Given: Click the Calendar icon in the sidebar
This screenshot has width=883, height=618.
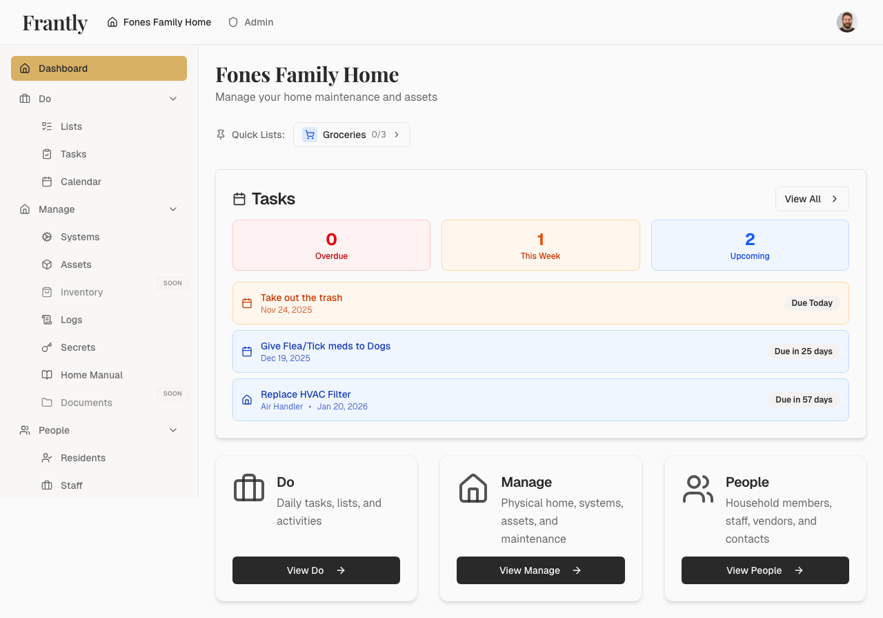Looking at the screenshot, I should tap(46, 181).
